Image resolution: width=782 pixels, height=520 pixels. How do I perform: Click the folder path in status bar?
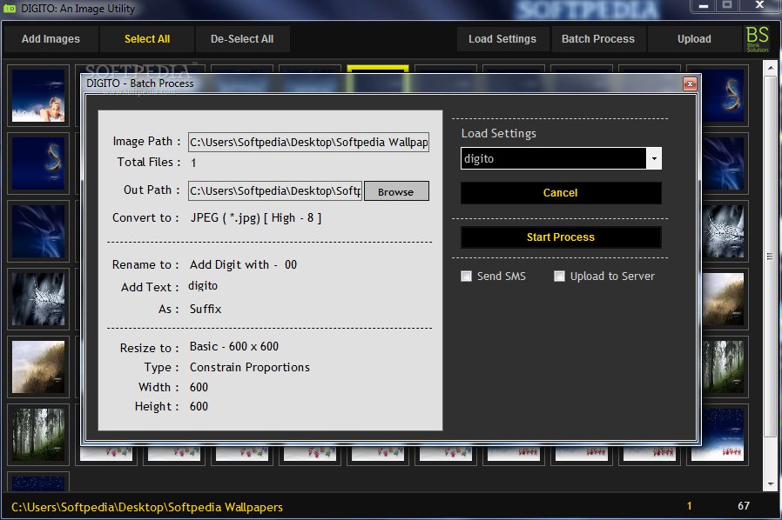147,507
